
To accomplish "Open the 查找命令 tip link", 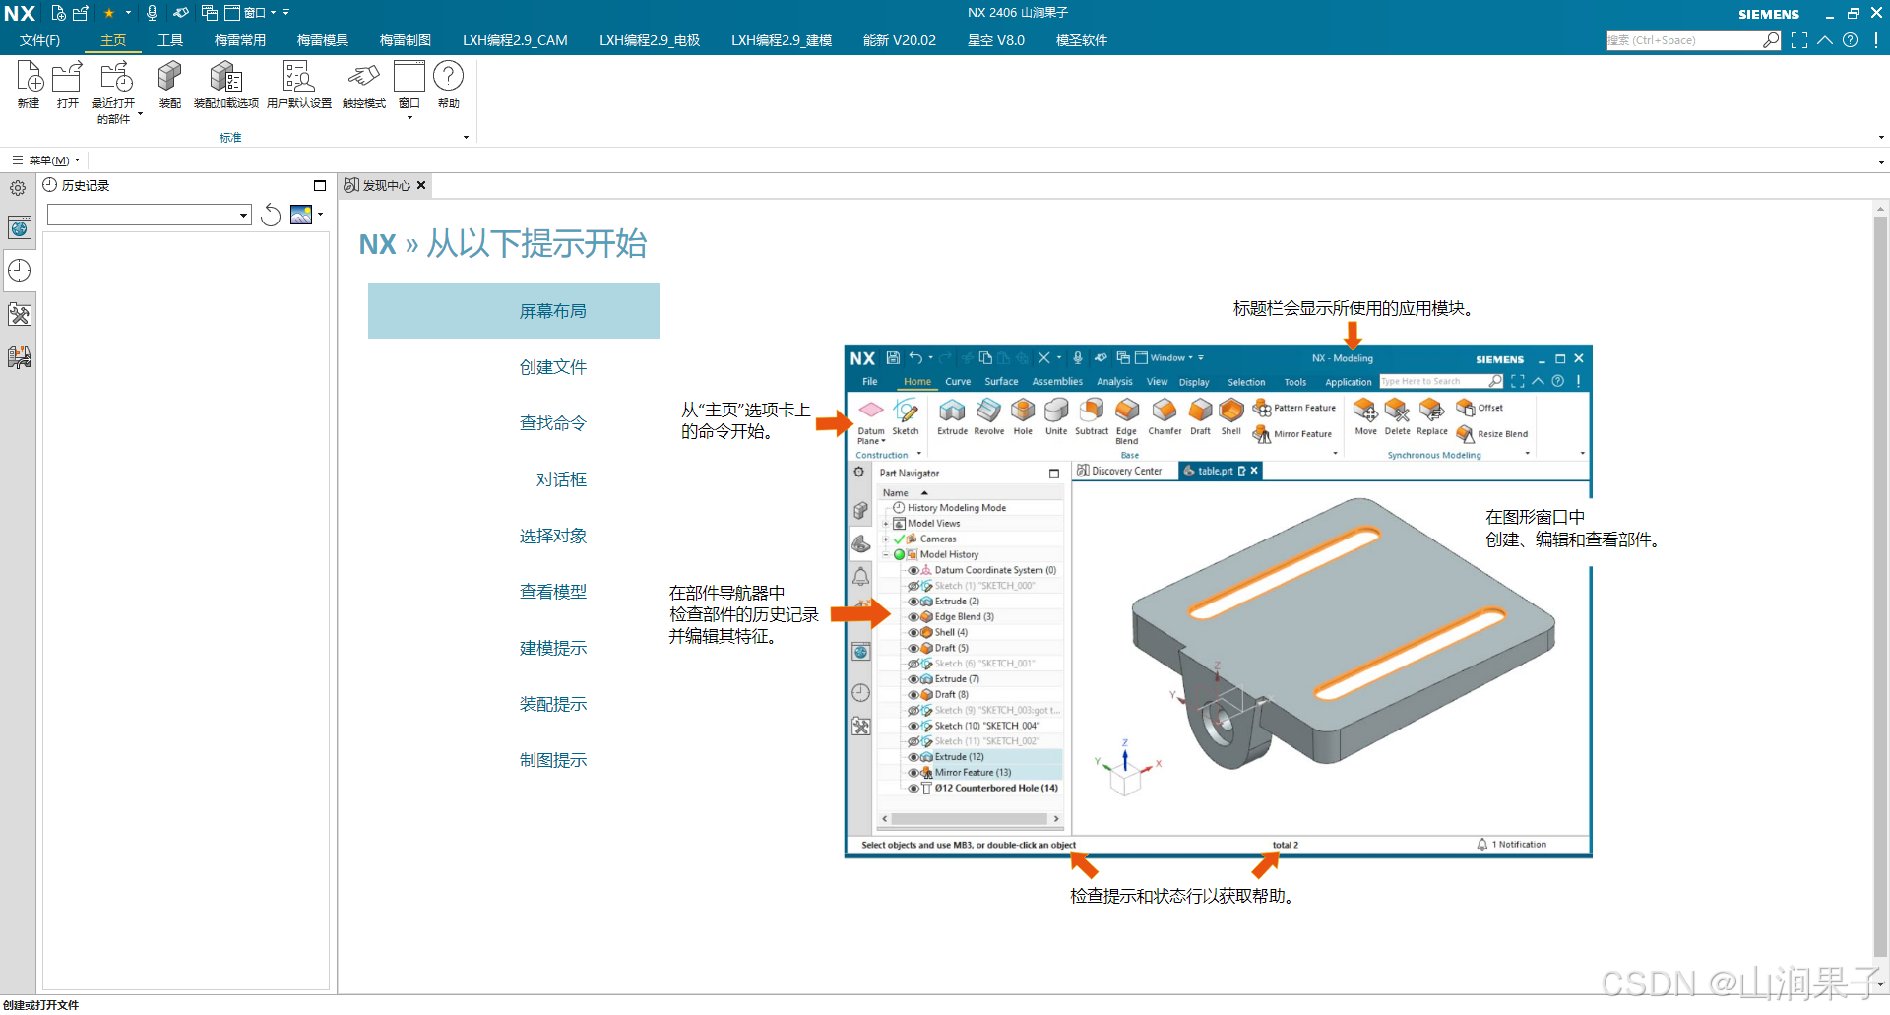I will click(553, 423).
